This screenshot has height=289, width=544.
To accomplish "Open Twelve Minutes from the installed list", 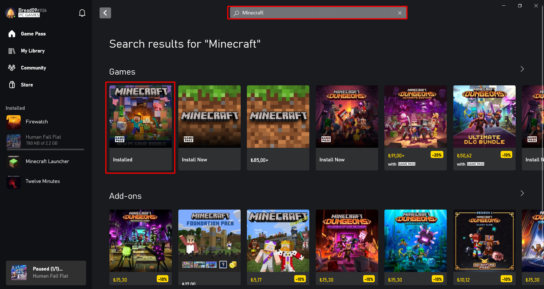I will click(46, 182).
